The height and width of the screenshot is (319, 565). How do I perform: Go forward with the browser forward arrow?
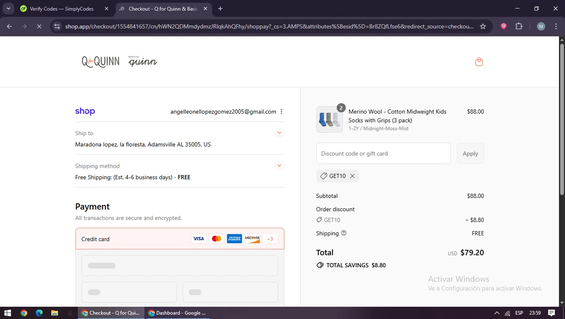point(24,26)
